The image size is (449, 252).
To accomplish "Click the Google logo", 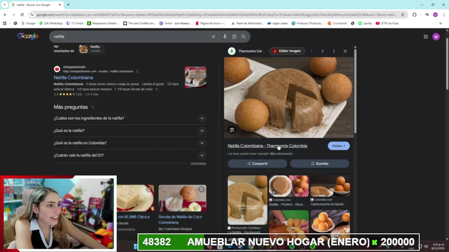I will coord(28,36).
